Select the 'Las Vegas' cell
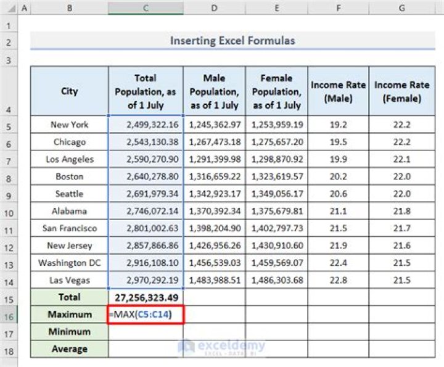The image size is (444, 367). pyautogui.click(x=69, y=280)
